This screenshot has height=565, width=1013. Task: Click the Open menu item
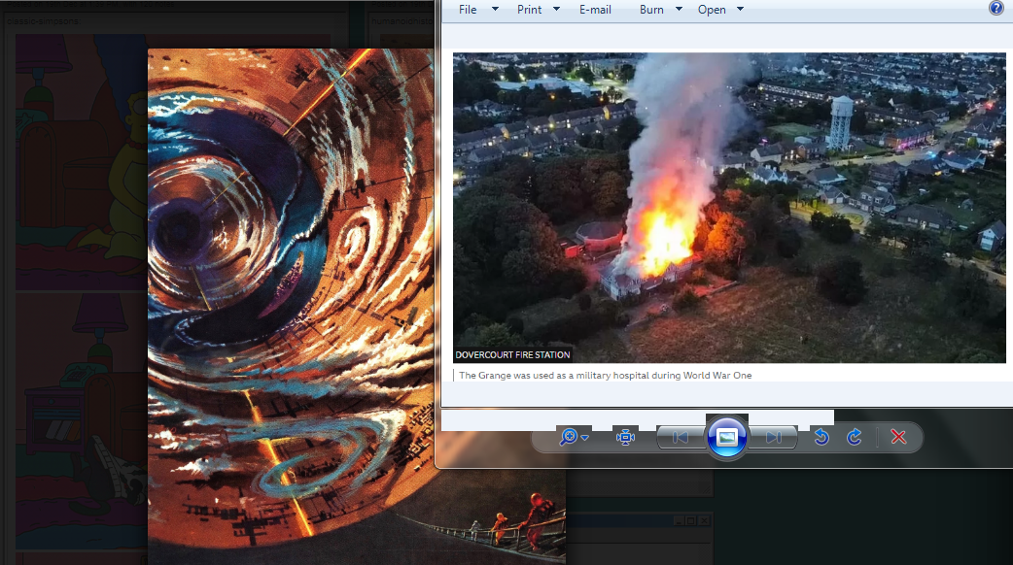(x=712, y=10)
